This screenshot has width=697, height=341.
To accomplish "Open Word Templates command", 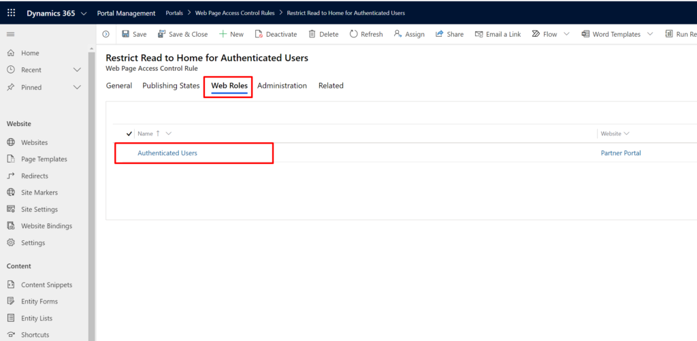I will (611, 34).
